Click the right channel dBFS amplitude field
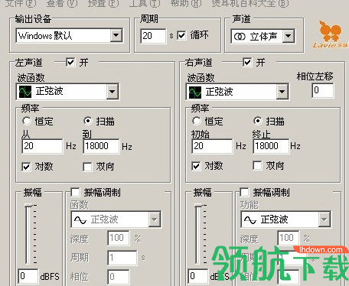 [x=198, y=276]
